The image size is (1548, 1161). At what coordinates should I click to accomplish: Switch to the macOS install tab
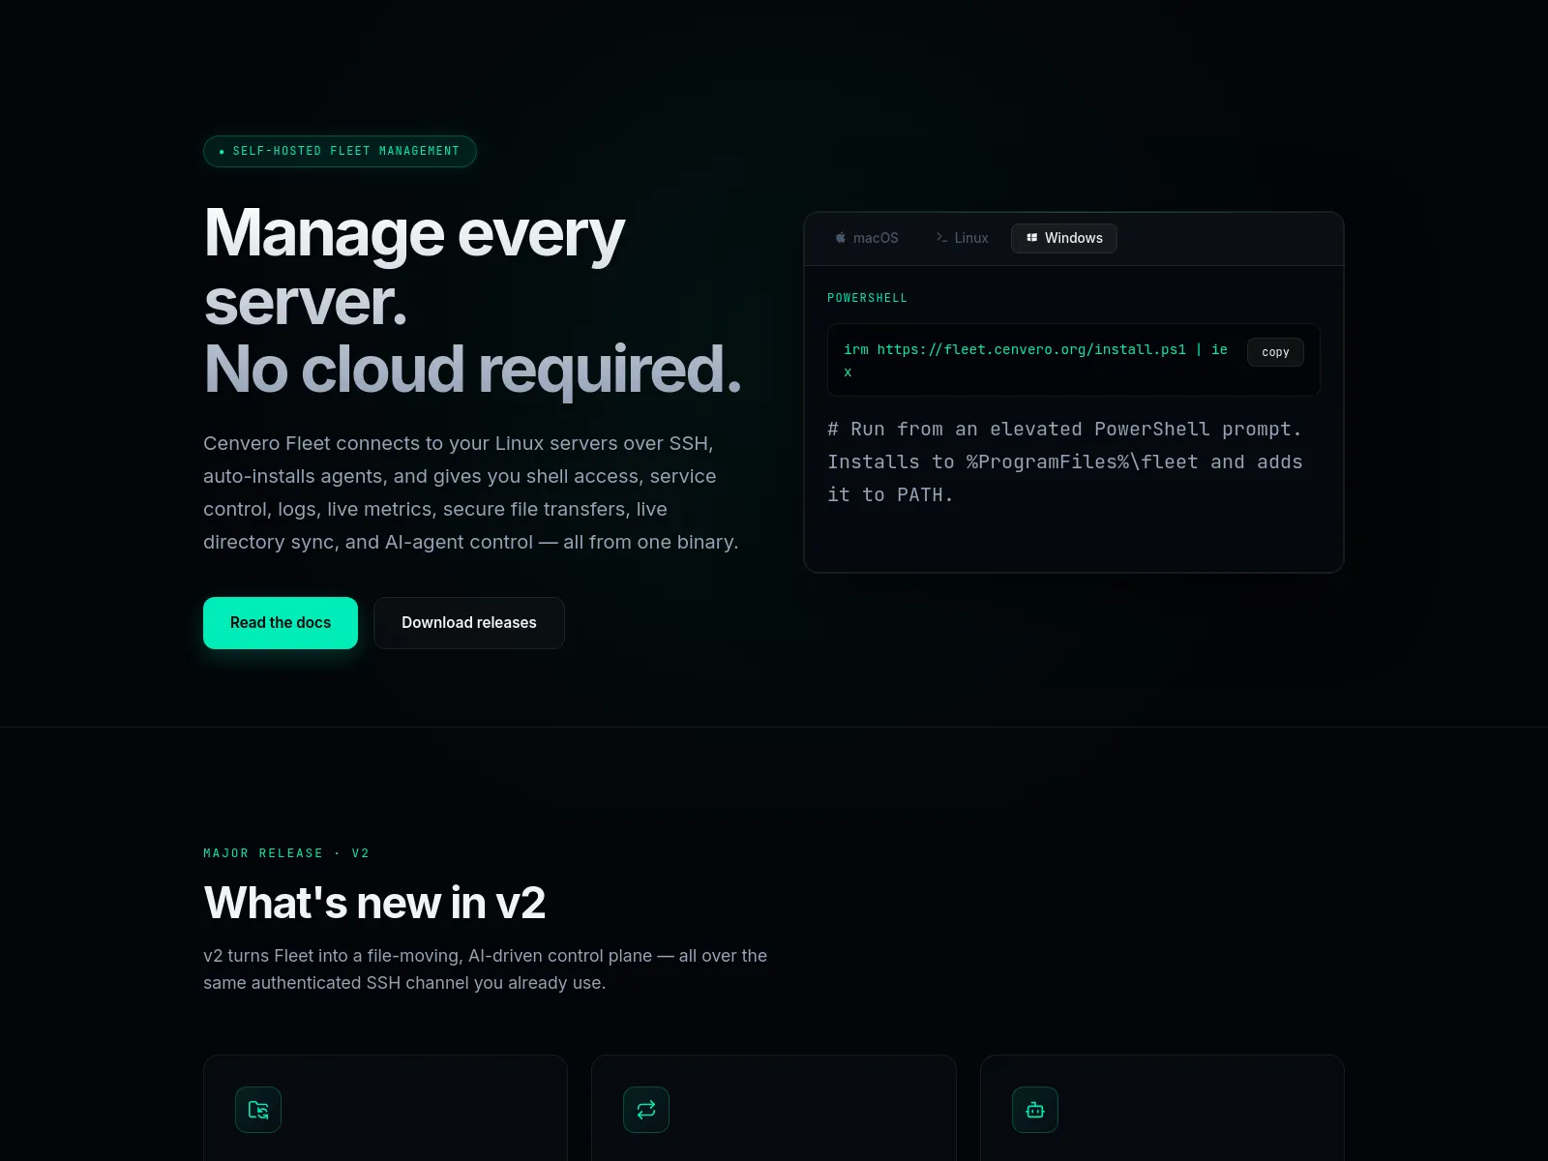click(x=867, y=238)
